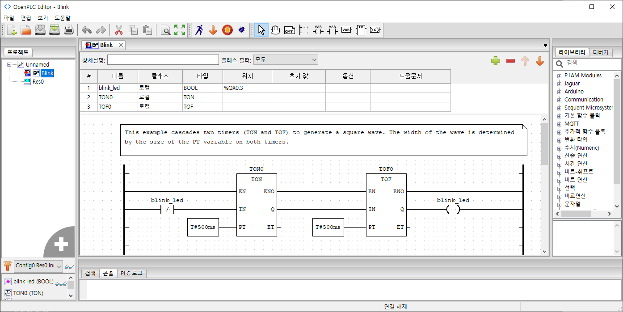
Task: Open a project via the folder icon
Action: [x=26, y=30]
